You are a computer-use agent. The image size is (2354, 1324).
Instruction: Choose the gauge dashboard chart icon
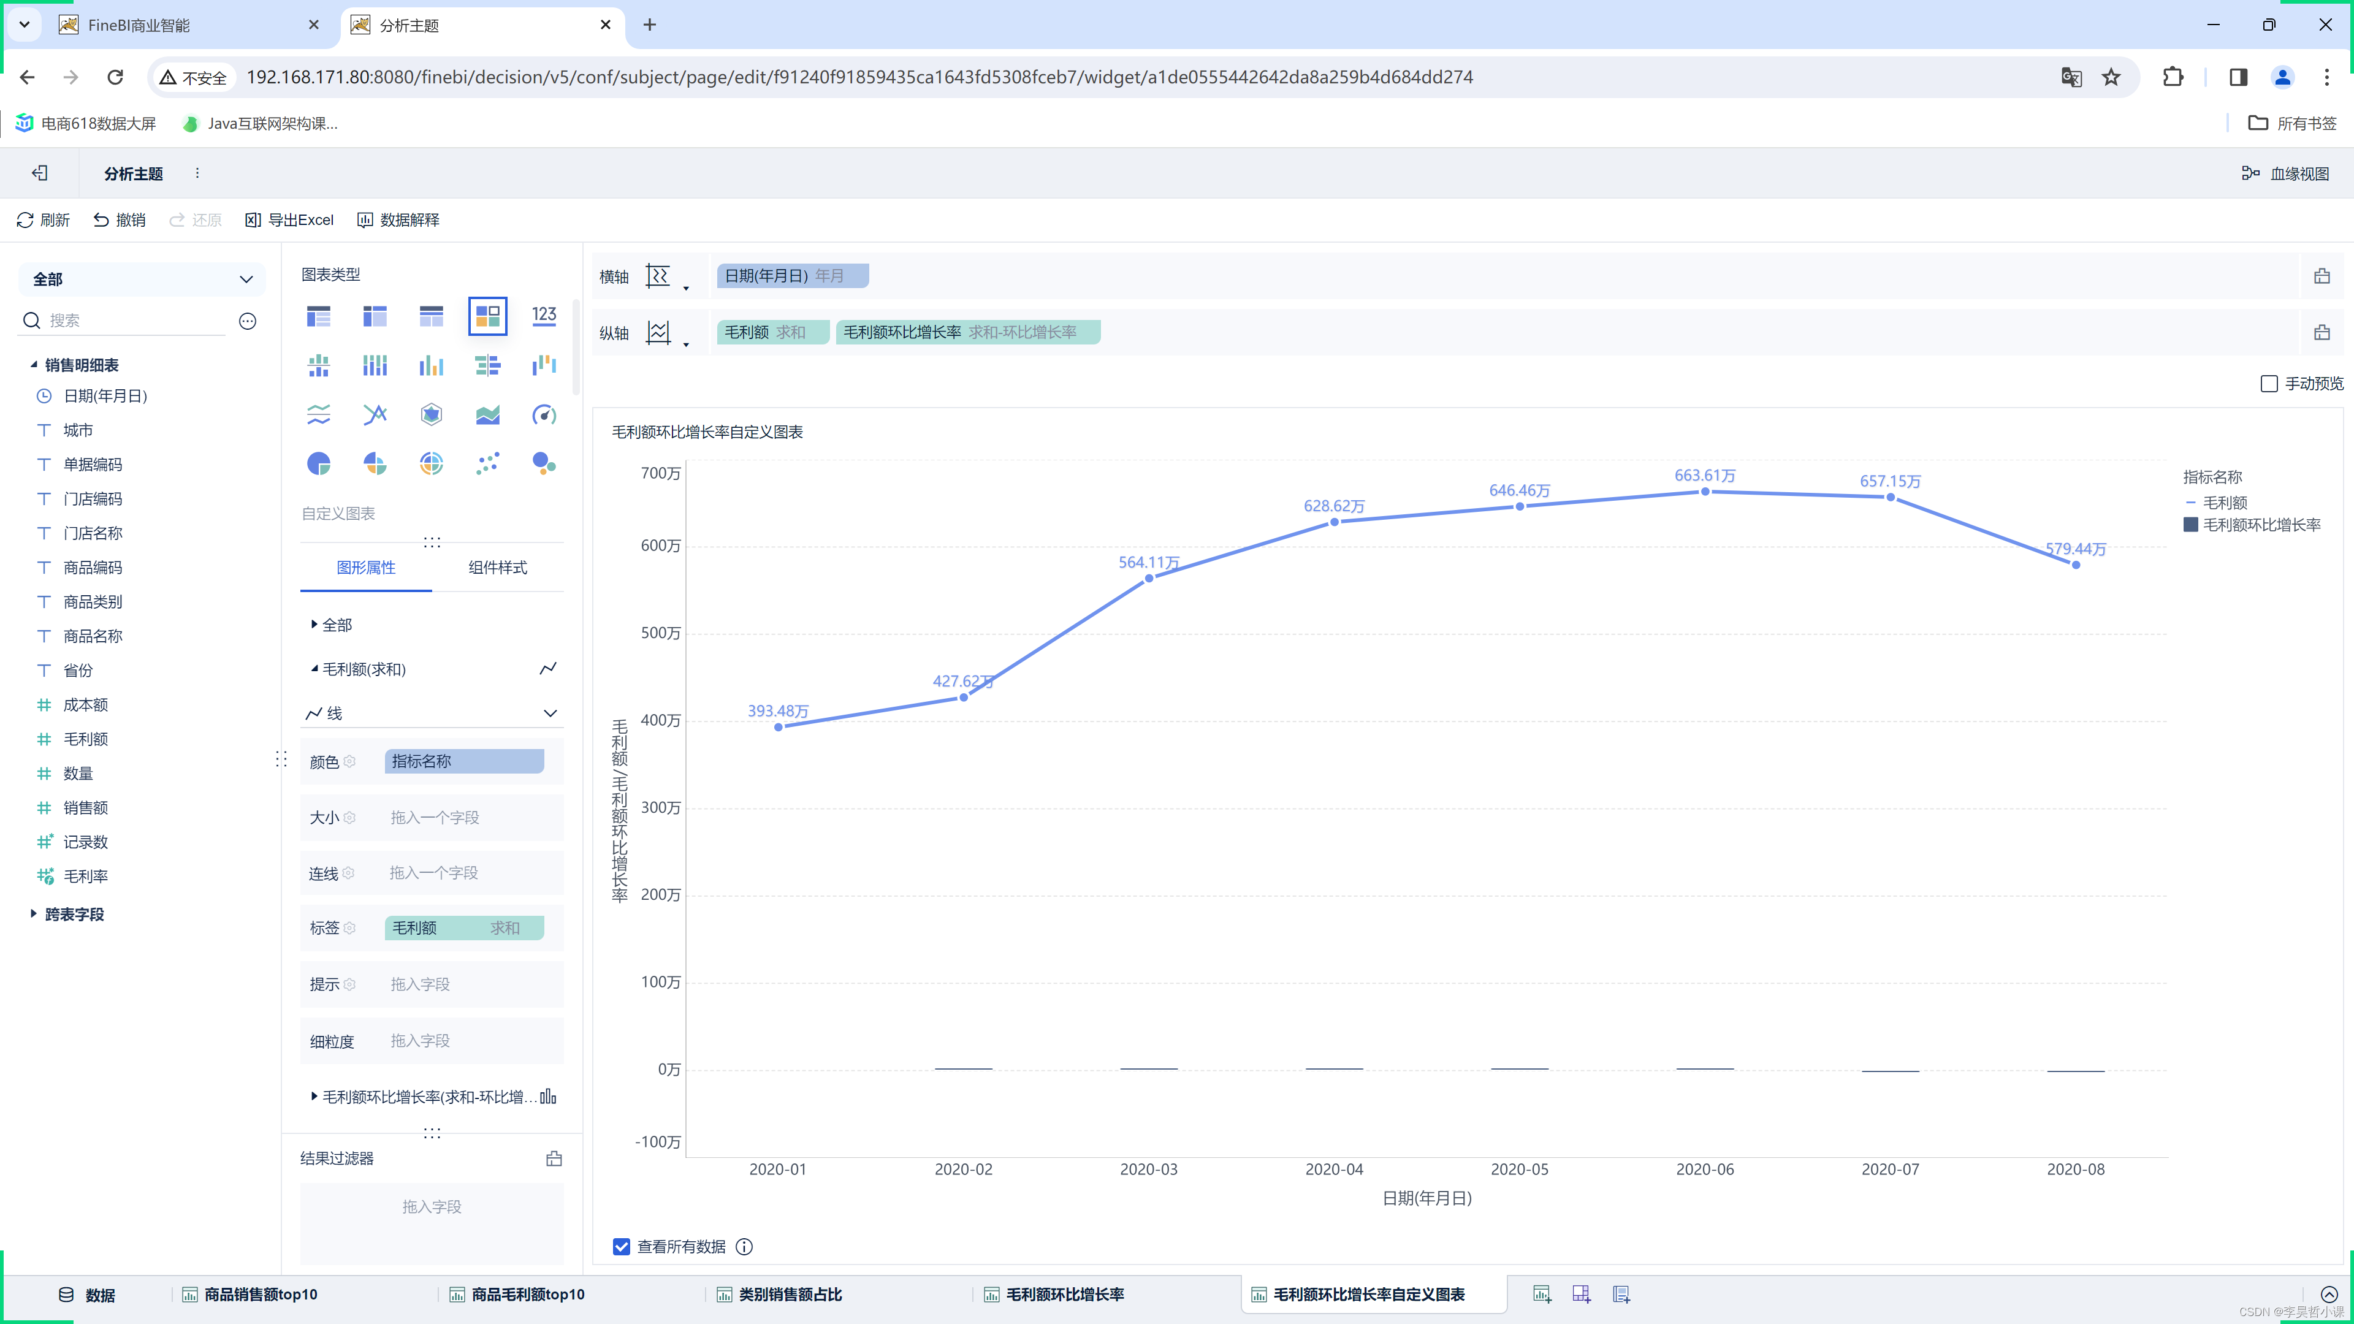pyautogui.click(x=544, y=415)
